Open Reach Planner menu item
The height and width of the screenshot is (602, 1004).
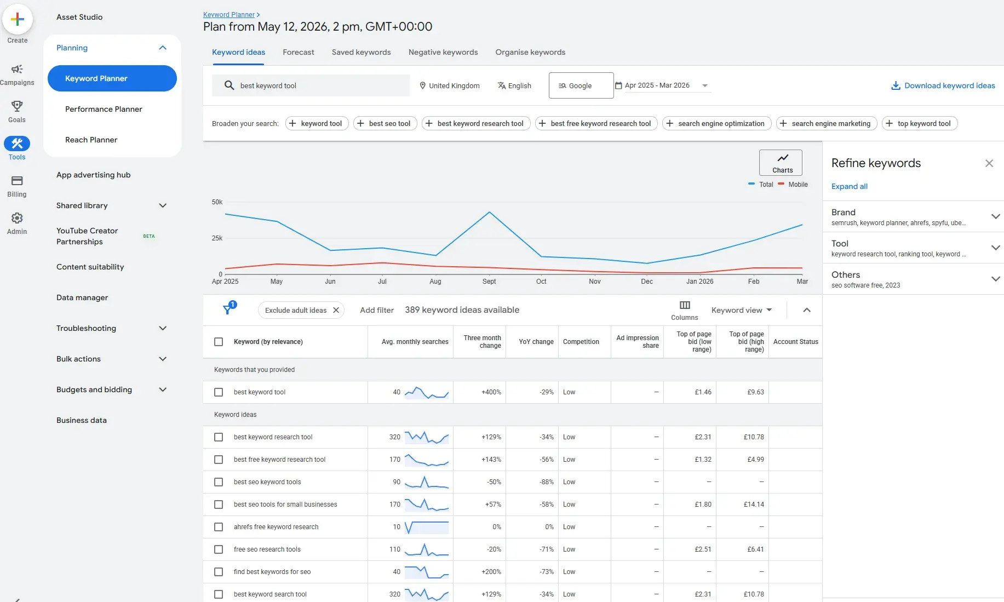[91, 140]
